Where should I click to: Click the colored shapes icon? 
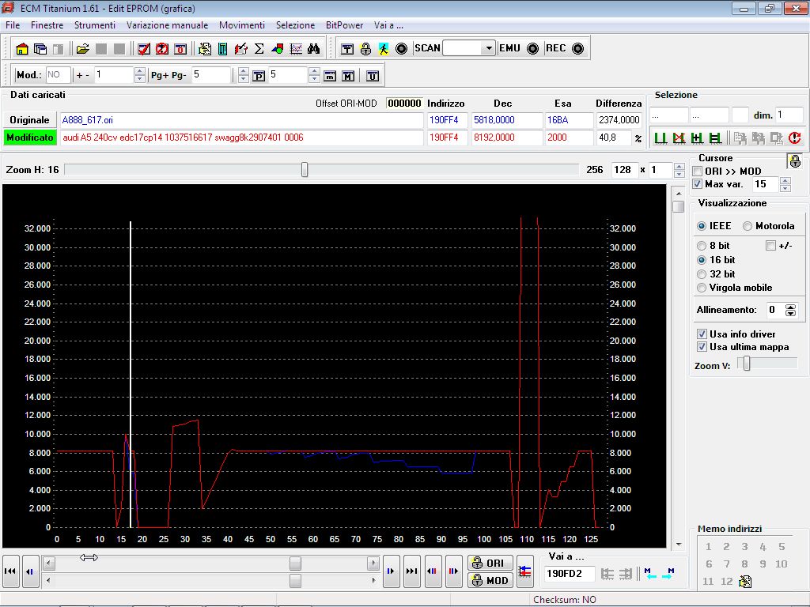(278, 49)
